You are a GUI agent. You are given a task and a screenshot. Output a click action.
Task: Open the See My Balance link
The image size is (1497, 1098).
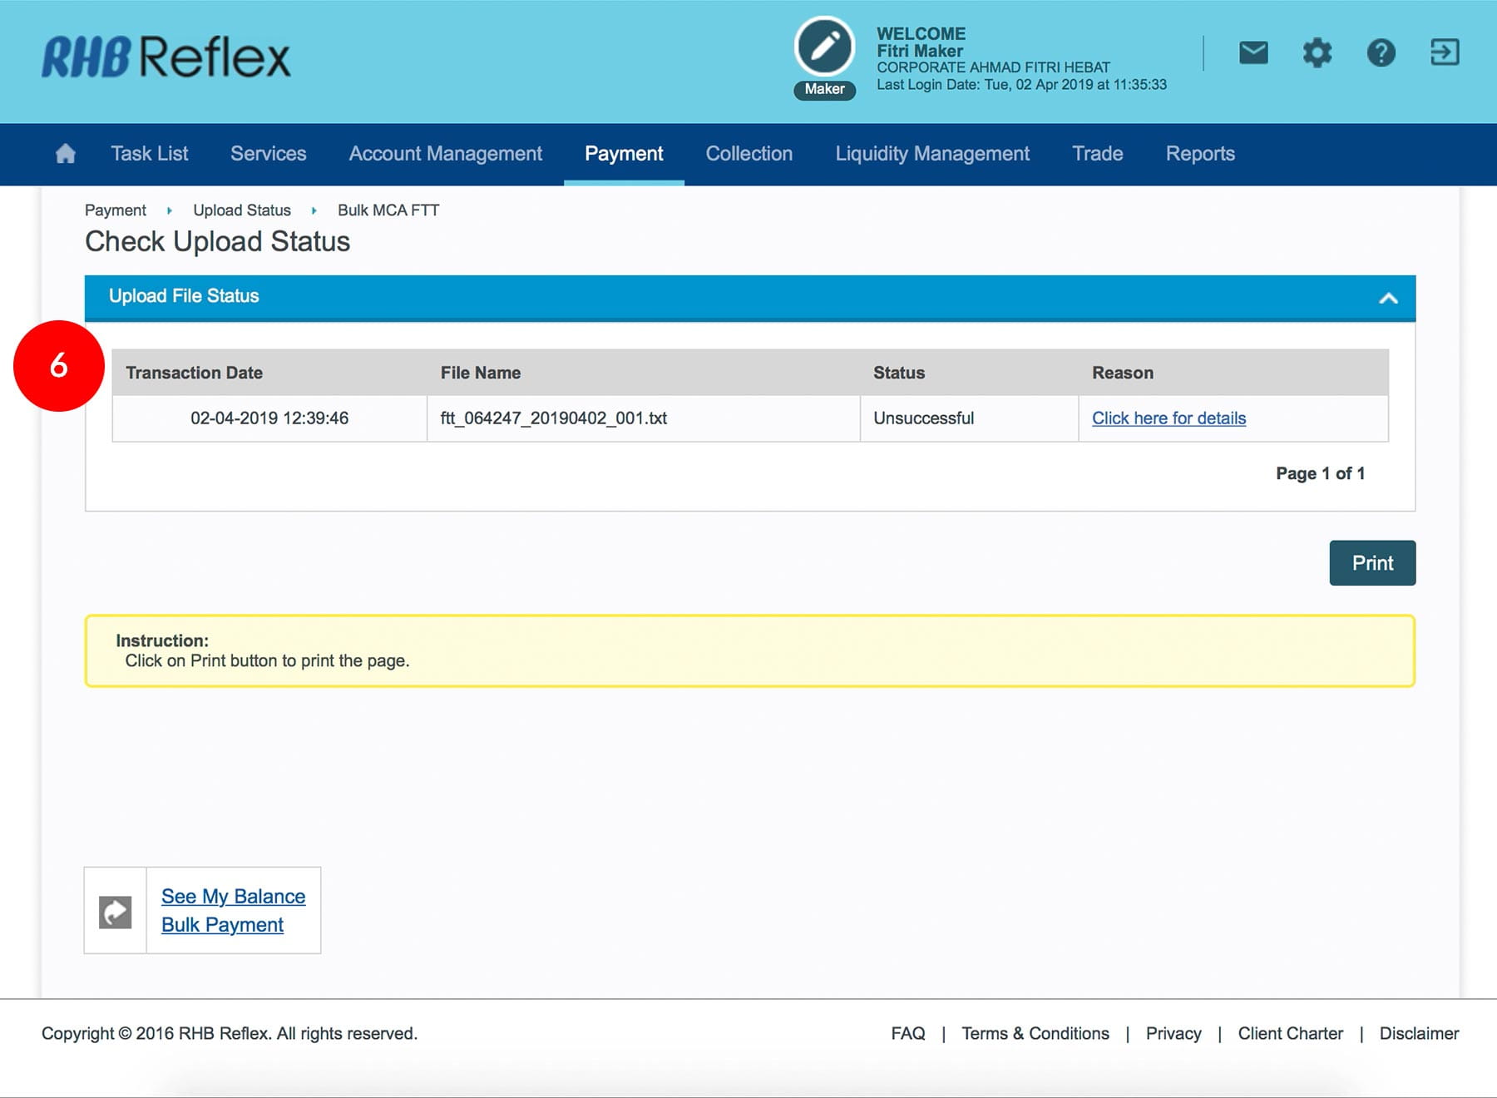233,897
